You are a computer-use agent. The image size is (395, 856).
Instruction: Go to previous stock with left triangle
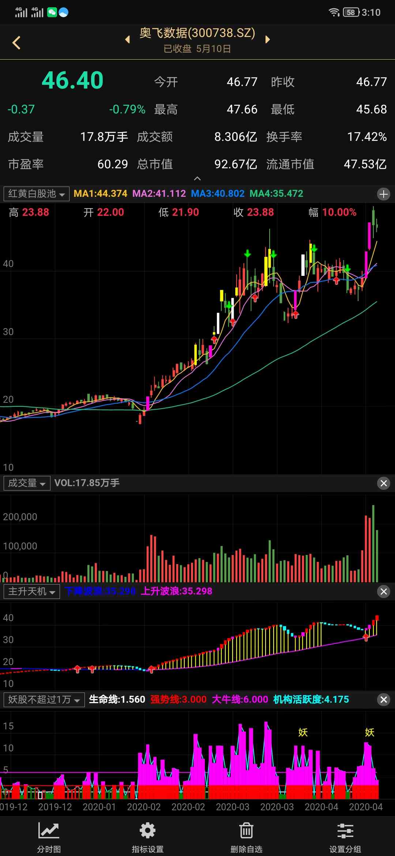point(128,39)
